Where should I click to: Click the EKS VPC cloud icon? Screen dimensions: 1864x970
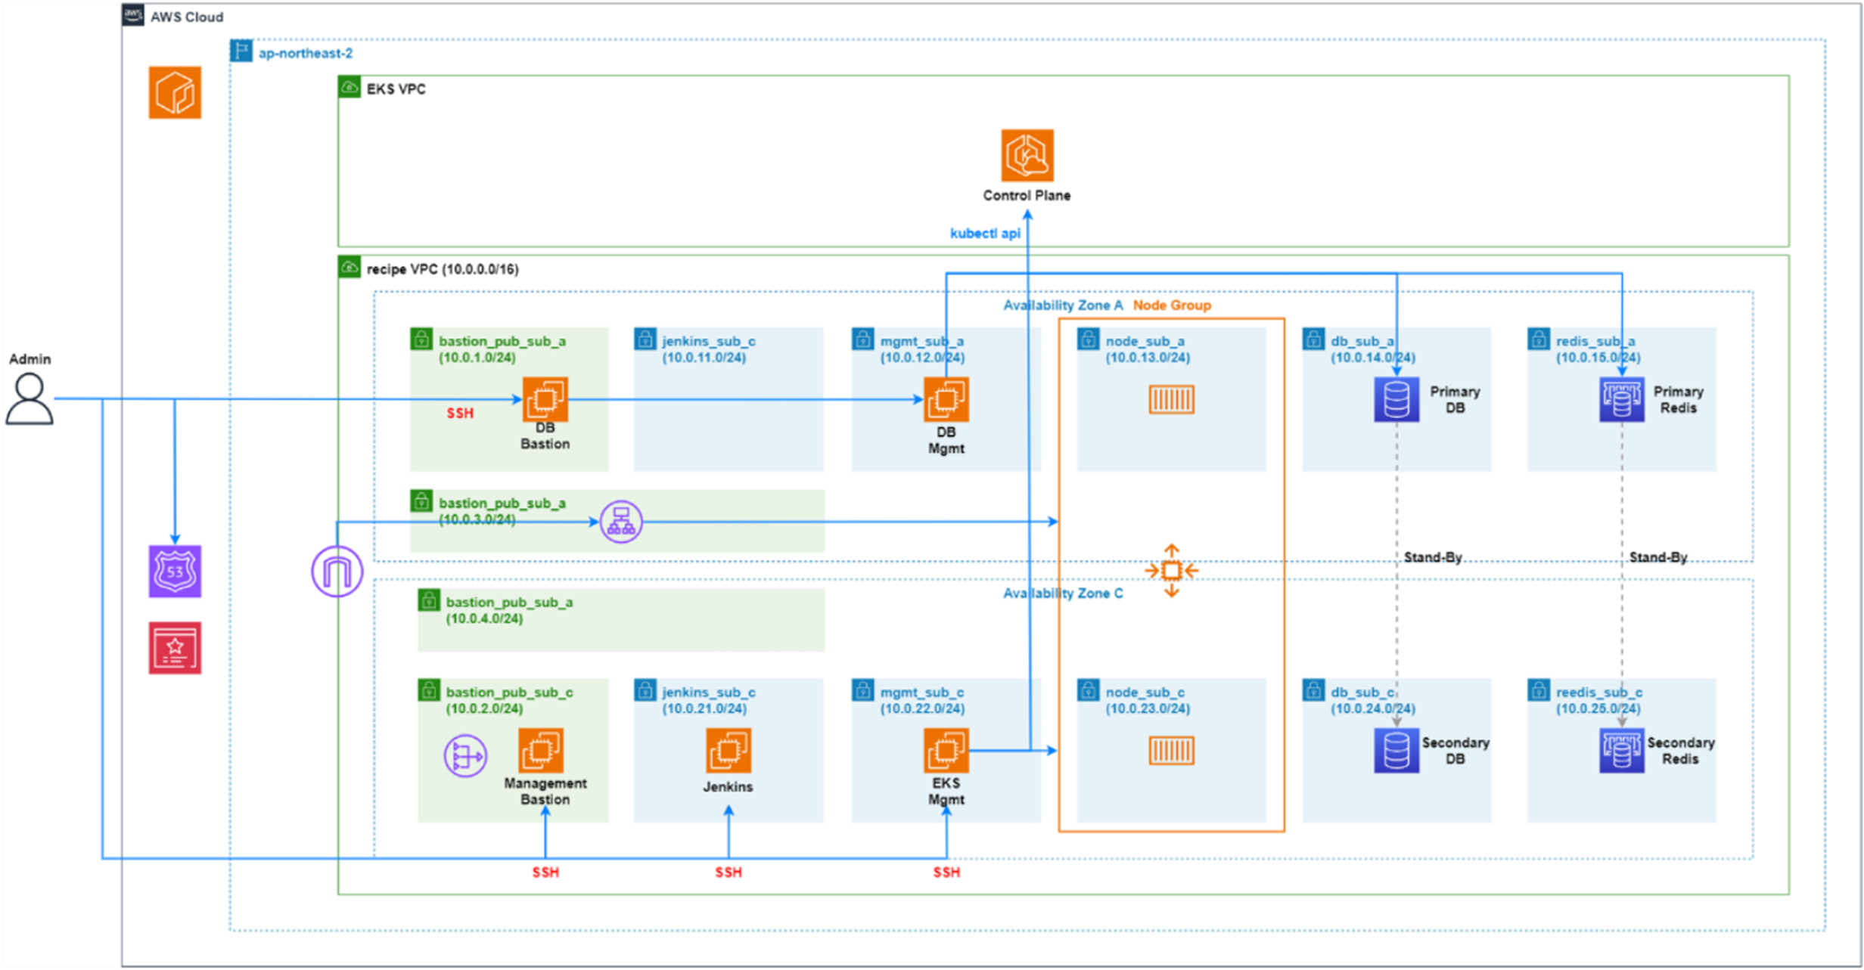click(x=349, y=87)
